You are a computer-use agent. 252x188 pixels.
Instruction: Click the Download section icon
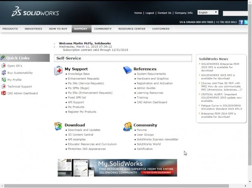pos(58,126)
